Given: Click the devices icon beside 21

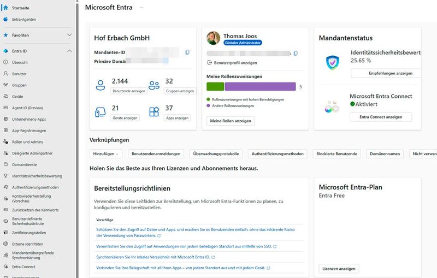Looking at the screenshot, I should tap(101, 112).
